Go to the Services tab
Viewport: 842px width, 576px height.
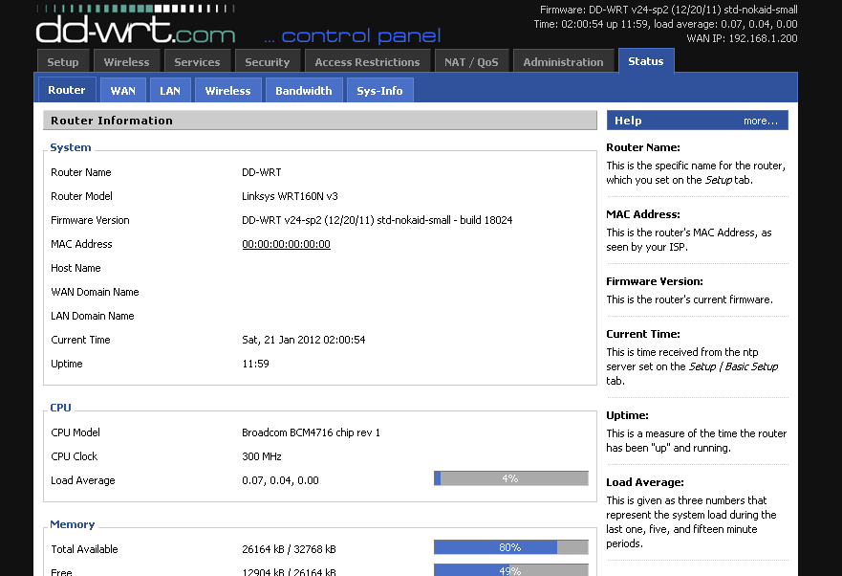pos(197,62)
